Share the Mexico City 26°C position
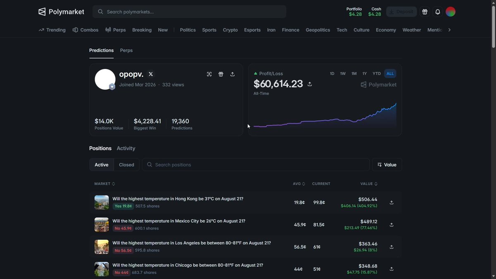The height and width of the screenshot is (279, 496). click(x=391, y=225)
